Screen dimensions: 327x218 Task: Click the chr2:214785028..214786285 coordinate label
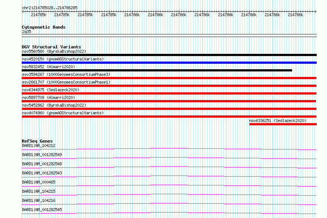(x=50, y=8)
